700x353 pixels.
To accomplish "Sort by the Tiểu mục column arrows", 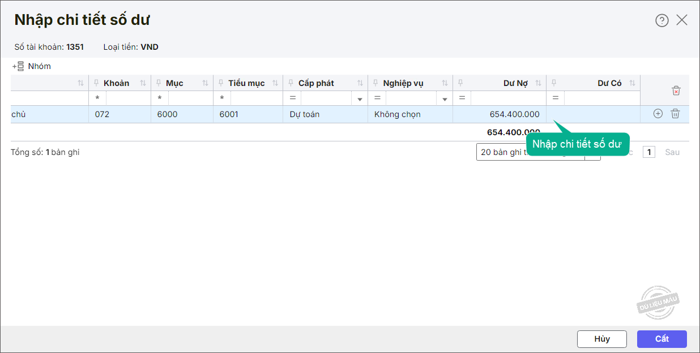I will click(275, 83).
